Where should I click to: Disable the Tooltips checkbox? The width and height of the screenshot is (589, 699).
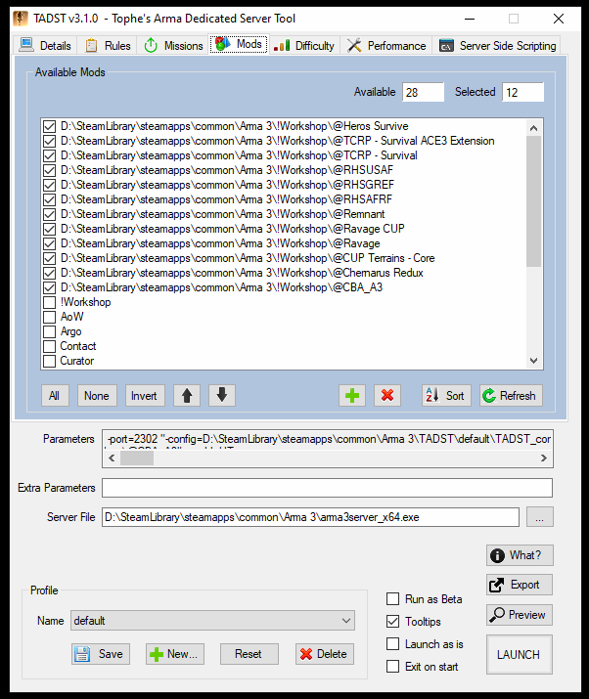392,621
